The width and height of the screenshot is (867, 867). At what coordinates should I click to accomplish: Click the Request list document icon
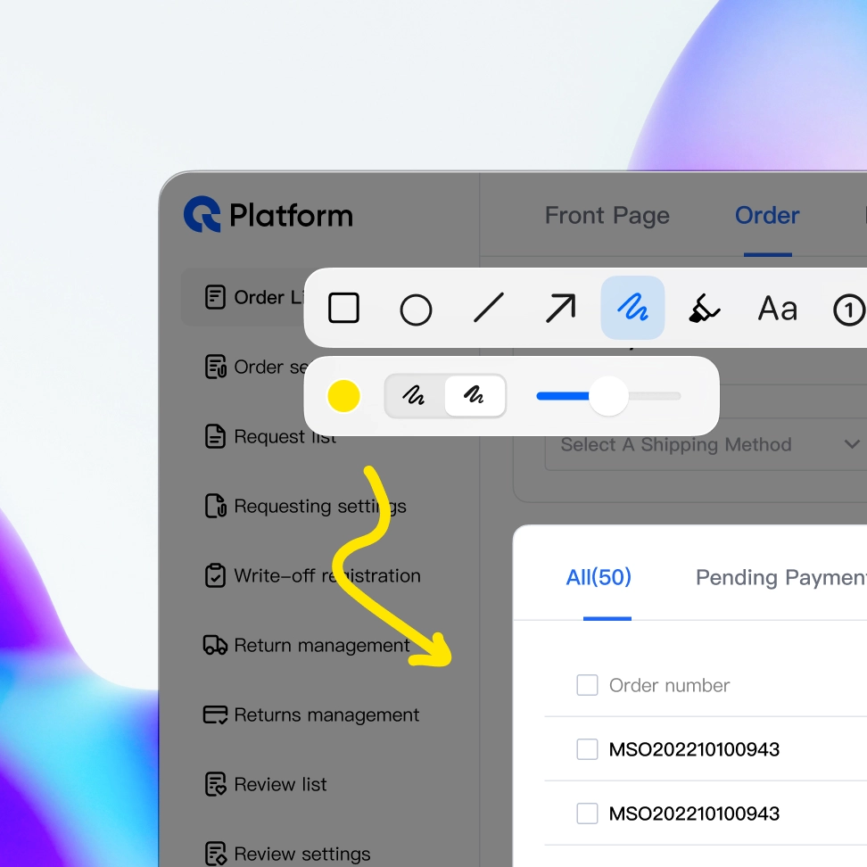click(216, 436)
